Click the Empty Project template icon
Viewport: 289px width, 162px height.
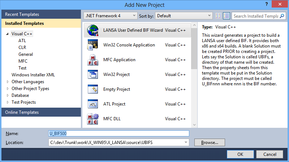[x=93, y=89]
